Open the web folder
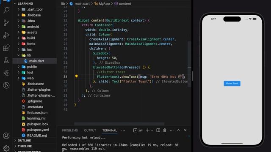Image resolution: width=271 pixels, height=152 pixels. coord(30,78)
